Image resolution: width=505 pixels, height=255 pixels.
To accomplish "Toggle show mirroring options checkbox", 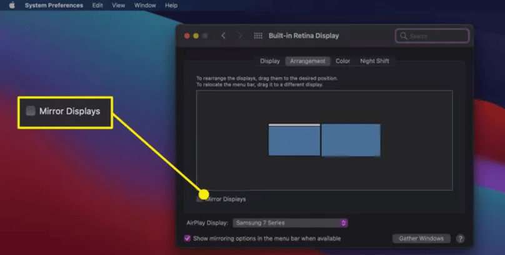I will (187, 239).
